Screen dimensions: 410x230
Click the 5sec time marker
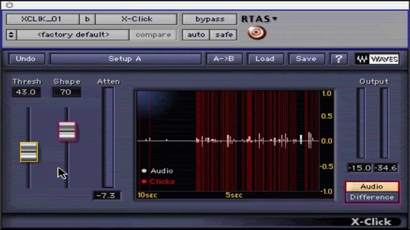[234, 195]
